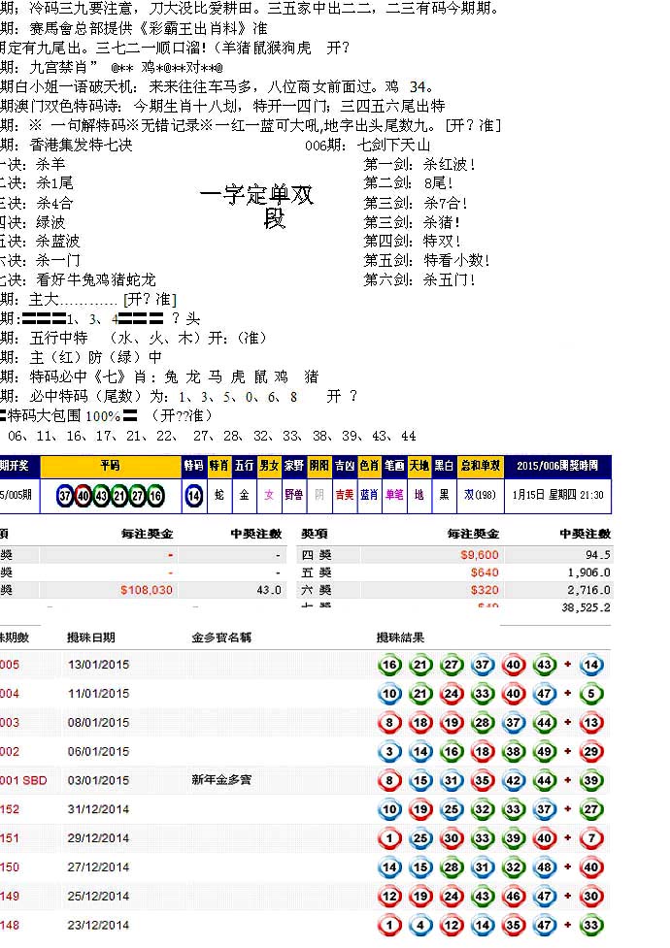
Task: Select ball 47 in the 11/01/2015 row
Action: [x=544, y=694]
